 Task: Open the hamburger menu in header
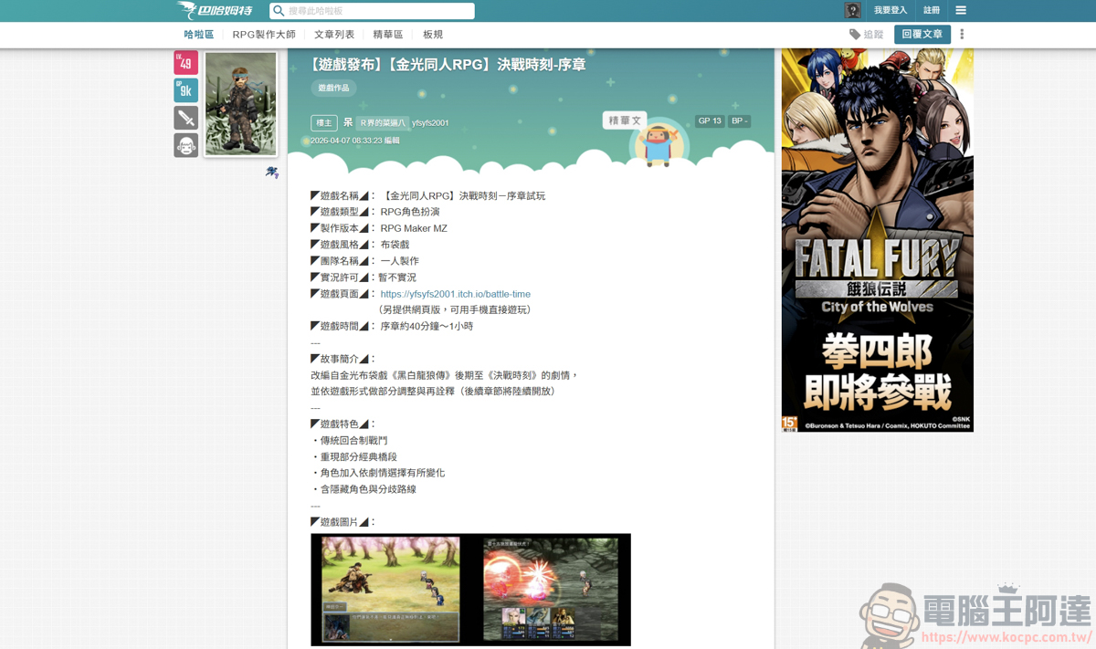point(961,11)
